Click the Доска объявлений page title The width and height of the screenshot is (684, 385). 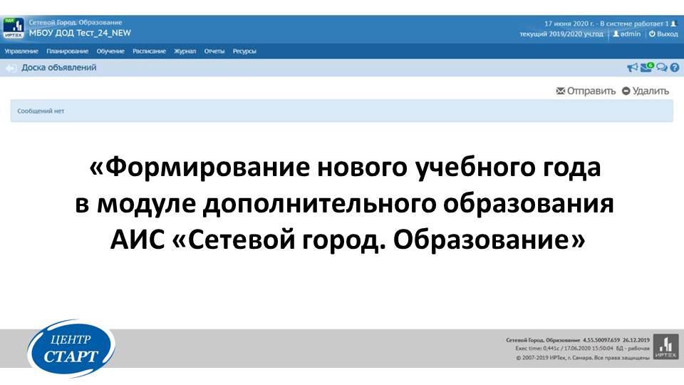click(x=59, y=68)
